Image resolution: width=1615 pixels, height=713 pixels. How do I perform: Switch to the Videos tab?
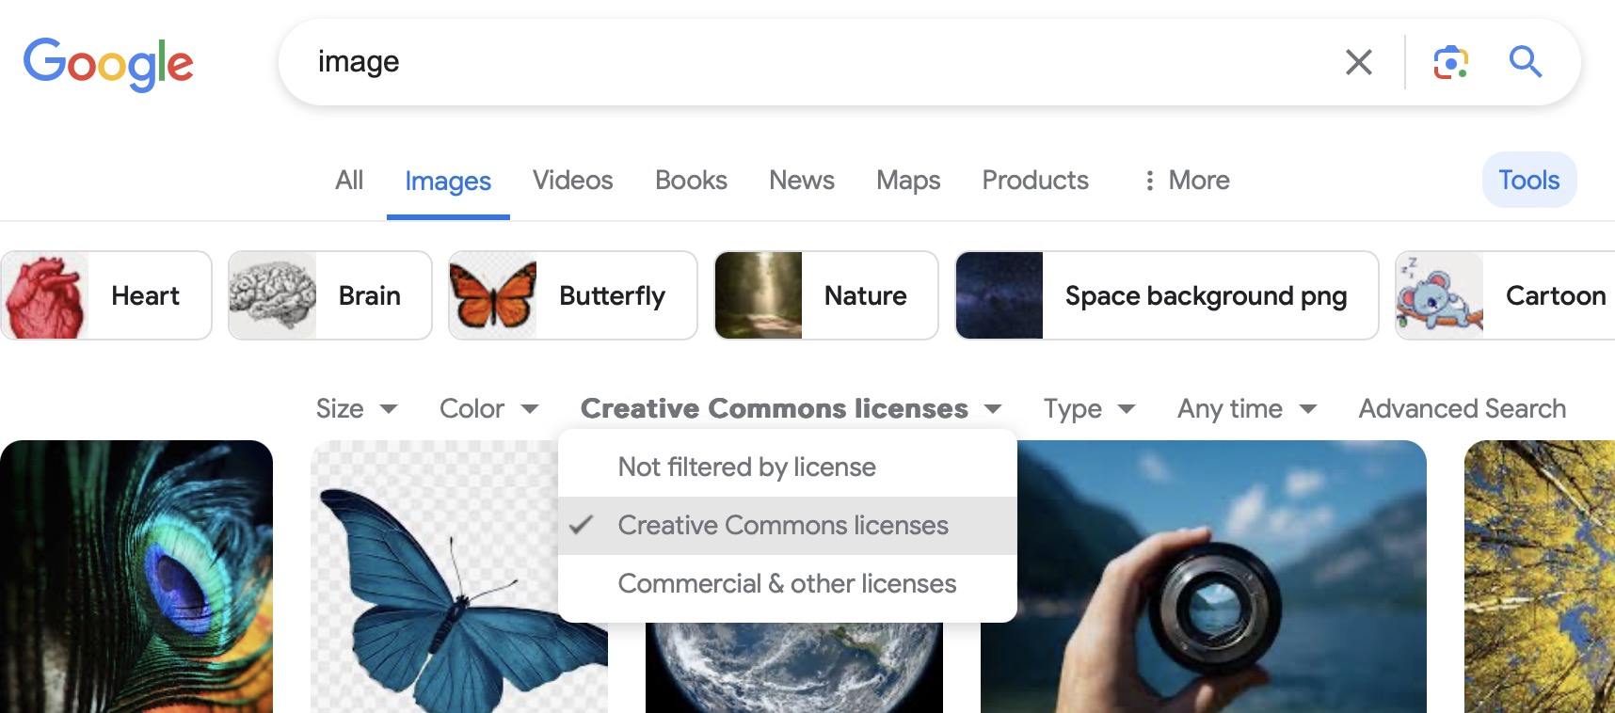pos(572,181)
